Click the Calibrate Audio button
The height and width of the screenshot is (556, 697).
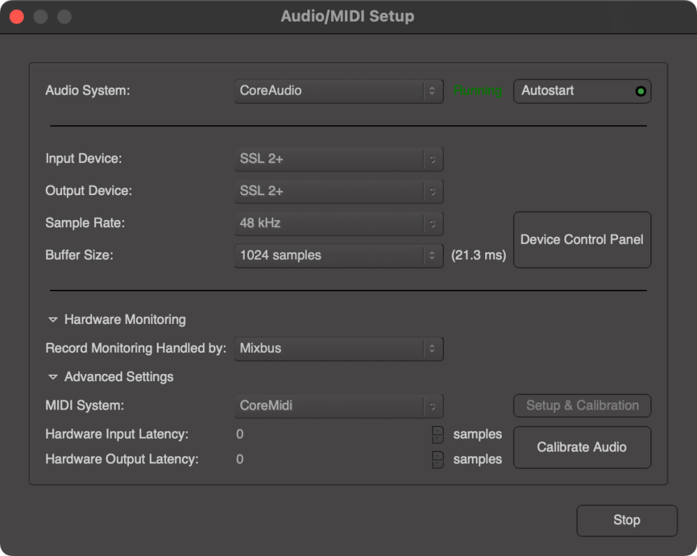[x=582, y=447]
